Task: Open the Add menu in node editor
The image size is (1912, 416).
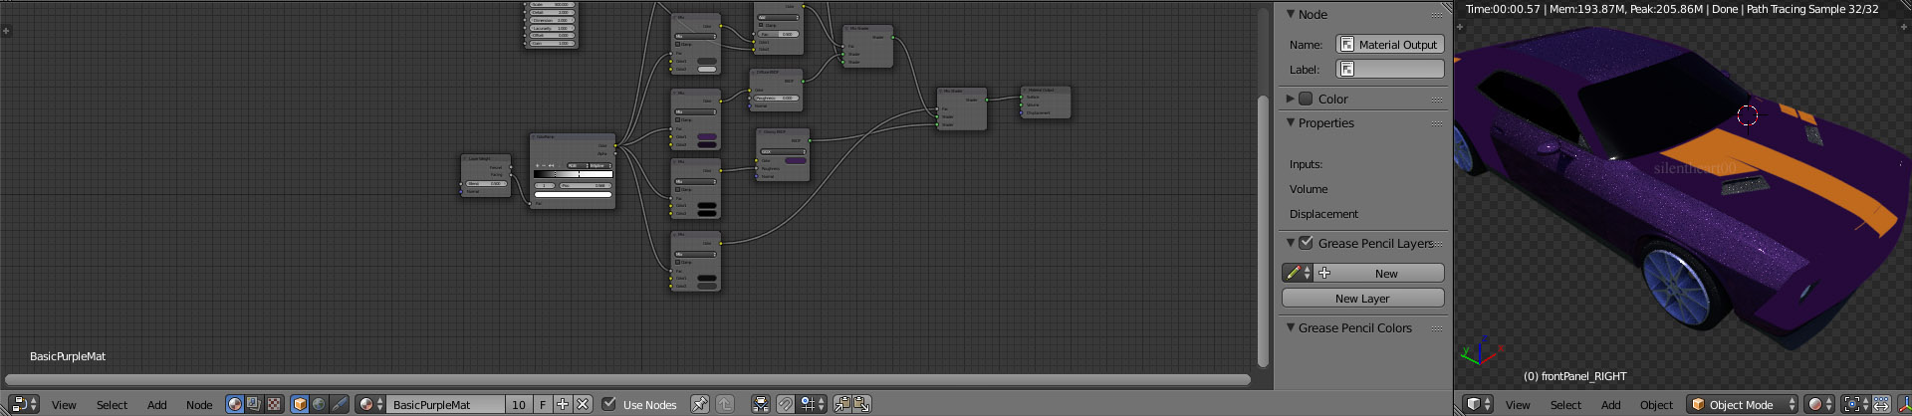Action: tap(157, 405)
